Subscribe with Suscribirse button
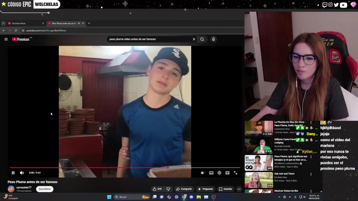This screenshot has width=358, height=201. point(45,189)
